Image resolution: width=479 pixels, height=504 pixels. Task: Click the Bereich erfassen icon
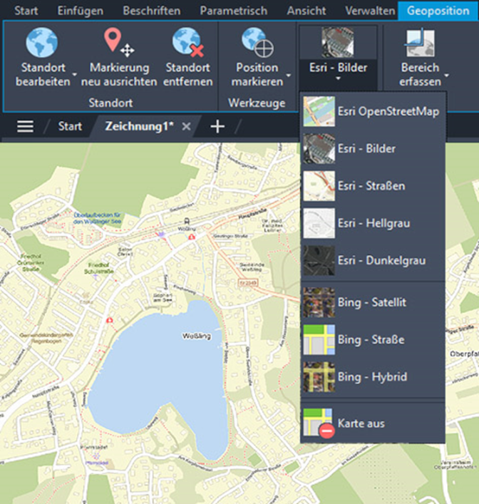click(x=421, y=43)
